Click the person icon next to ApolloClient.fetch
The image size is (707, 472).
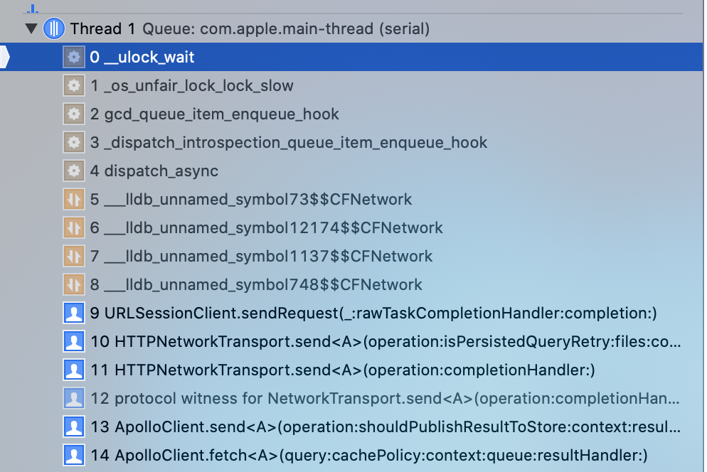(x=74, y=455)
